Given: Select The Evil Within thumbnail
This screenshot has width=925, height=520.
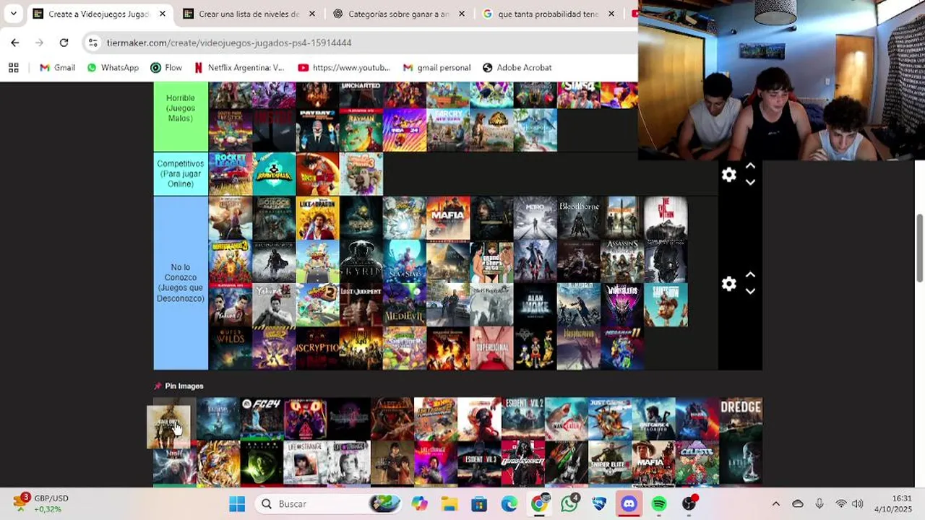Looking at the screenshot, I should 666,218.
